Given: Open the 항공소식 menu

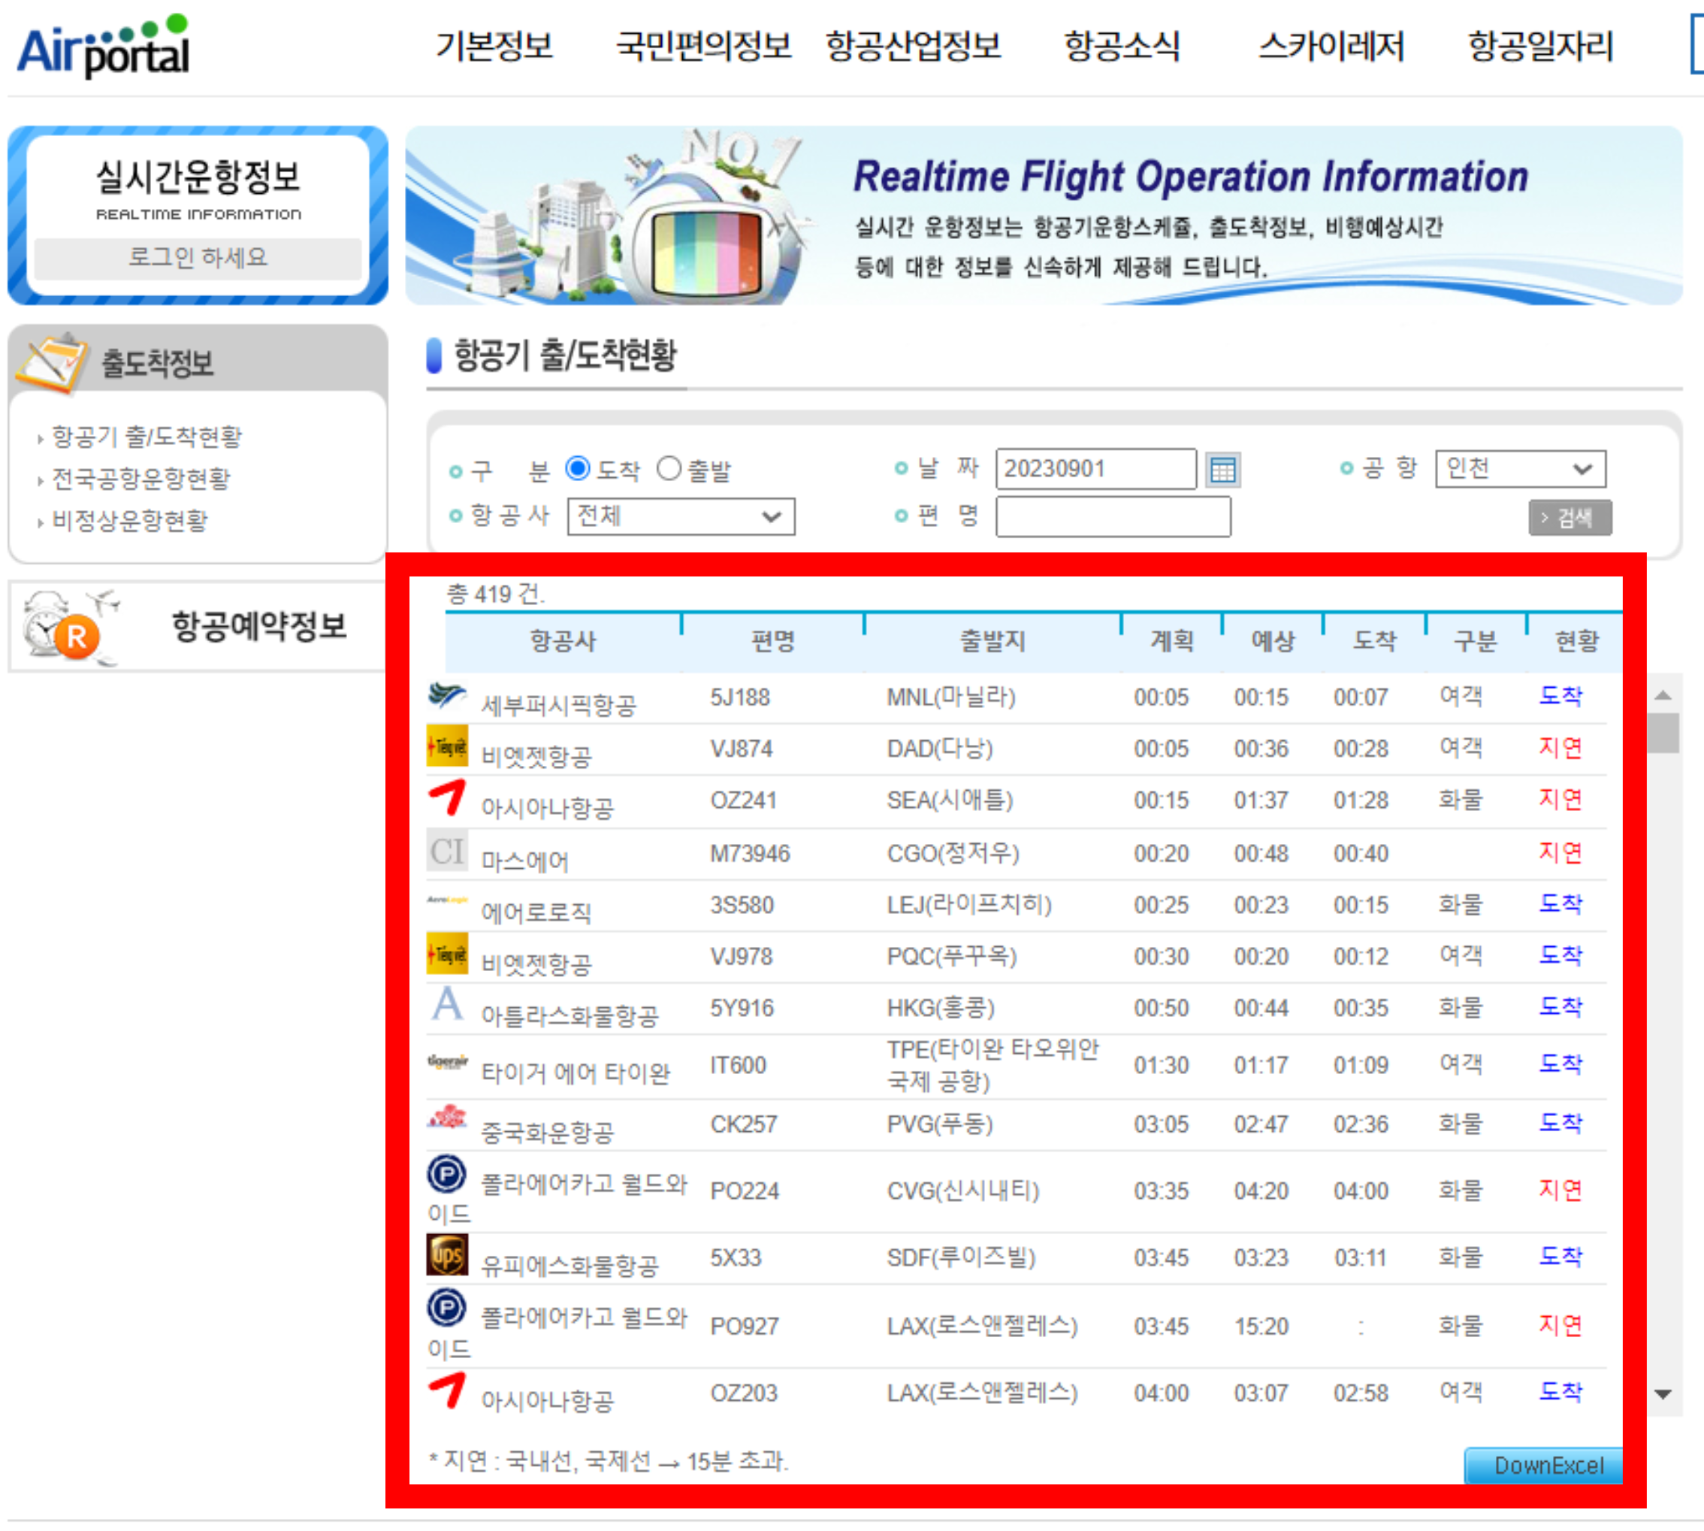Looking at the screenshot, I should coord(1121,47).
